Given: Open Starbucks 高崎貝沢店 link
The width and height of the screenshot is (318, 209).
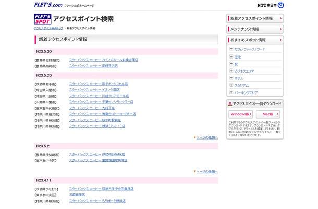Looking at the screenshot, I should click(93, 66).
